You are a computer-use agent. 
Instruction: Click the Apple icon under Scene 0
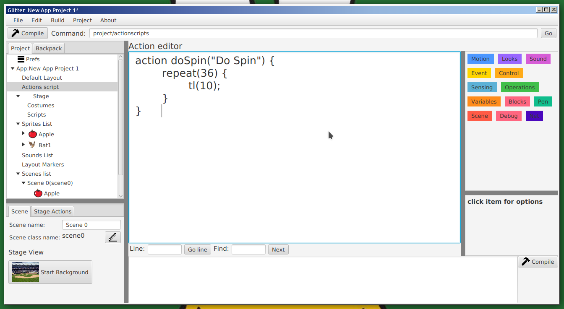tap(38, 193)
